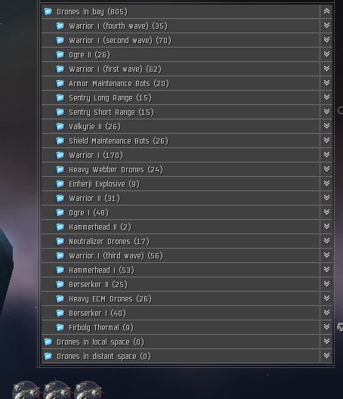Click folder icon for Einherji Explosive
The height and width of the screenshot is (399, 343).
[60, 184]
